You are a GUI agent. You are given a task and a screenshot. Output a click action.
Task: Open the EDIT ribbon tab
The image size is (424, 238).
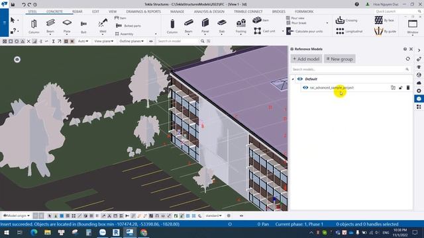[95, 12]
